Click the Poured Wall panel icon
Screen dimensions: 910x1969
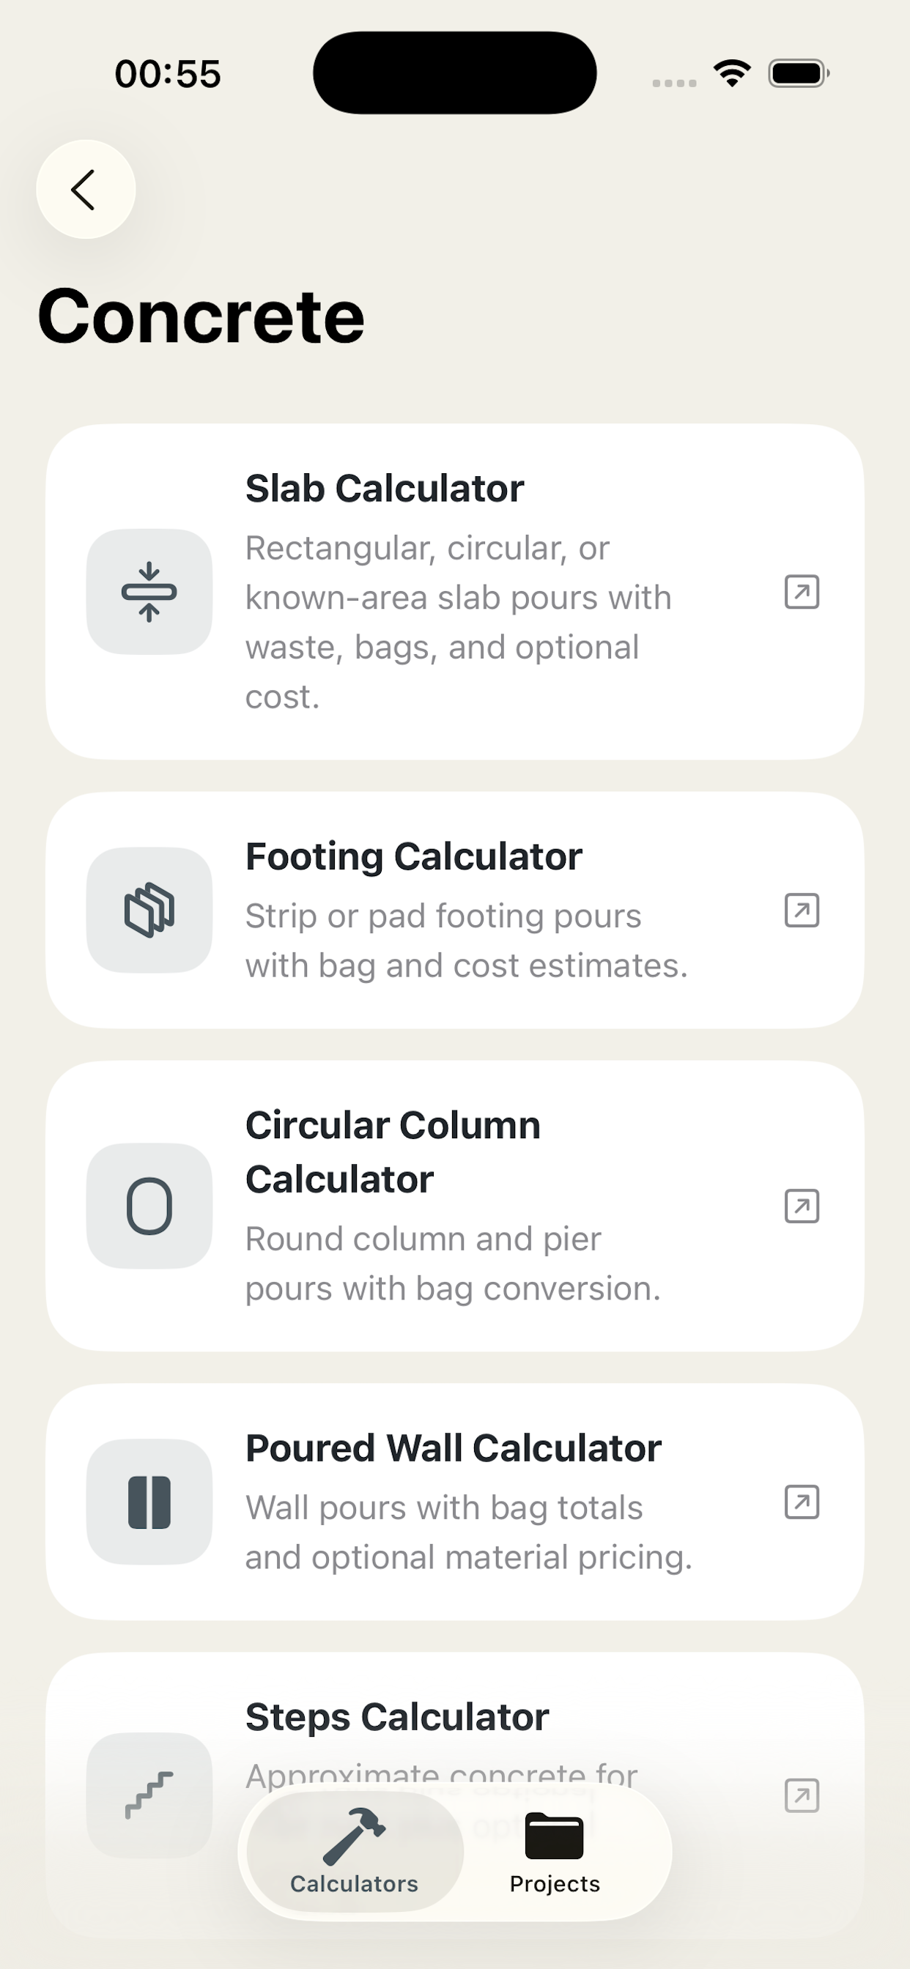[149, 1502]
